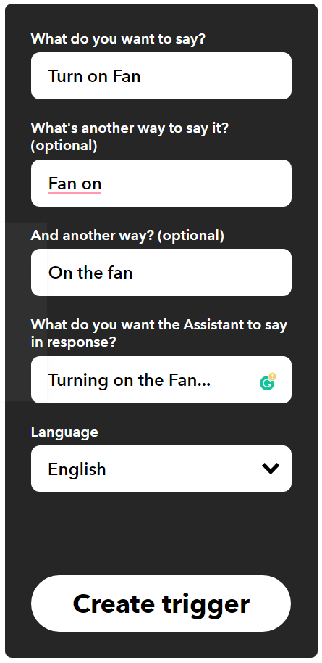The height and width of the screenshot is (663, 322).
Task: Click the Assistant response question label
Action: coord(159,333)
